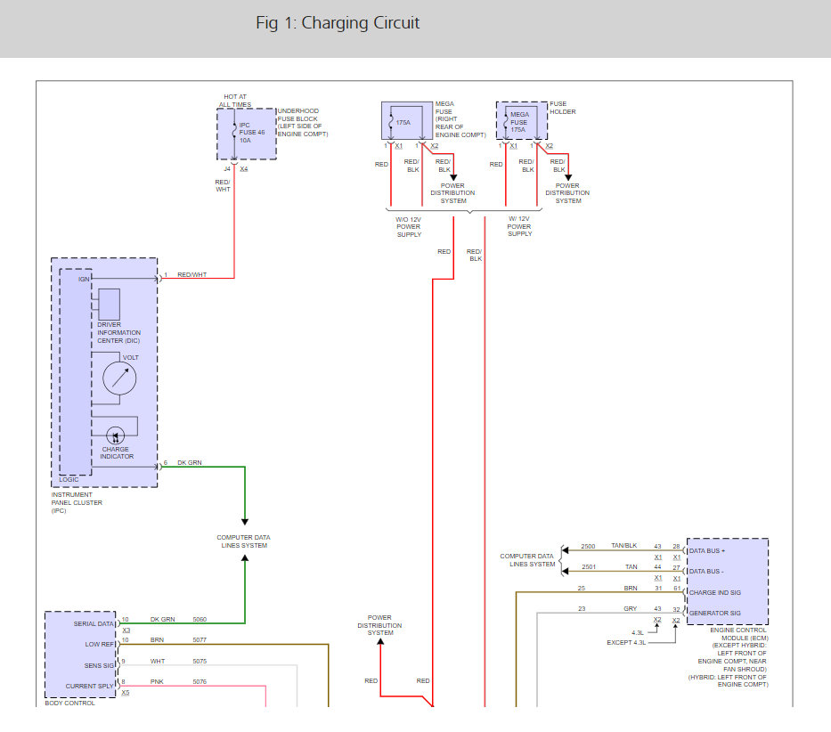Click the 'LOGIC' label
Image resolution: width=831 pixels, height=732 pixels.
(69, 479)
